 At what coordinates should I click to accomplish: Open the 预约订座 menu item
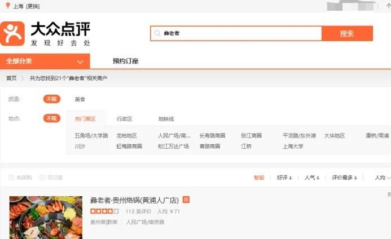pyautogui.click(x=125, y=61)
